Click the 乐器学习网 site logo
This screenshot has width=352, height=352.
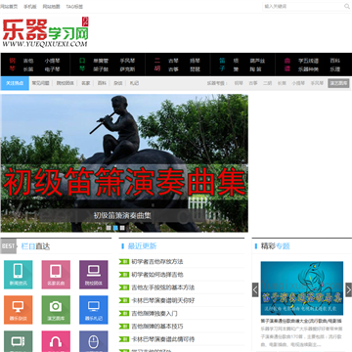[46, 32]
